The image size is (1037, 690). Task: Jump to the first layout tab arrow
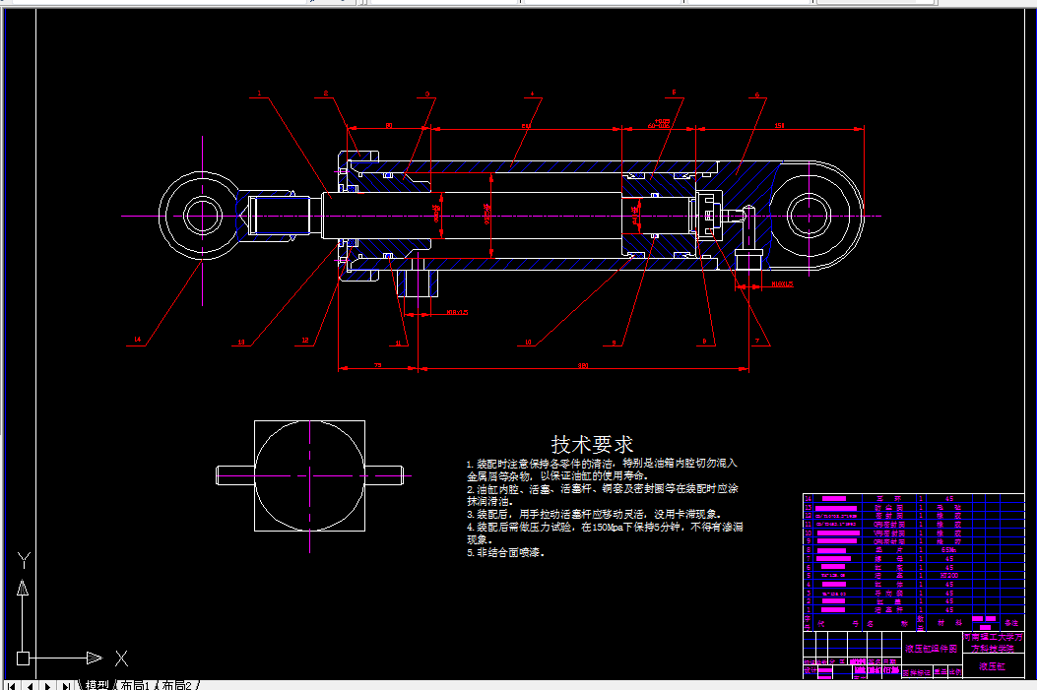pyautogui.click(x=11, y=685)
